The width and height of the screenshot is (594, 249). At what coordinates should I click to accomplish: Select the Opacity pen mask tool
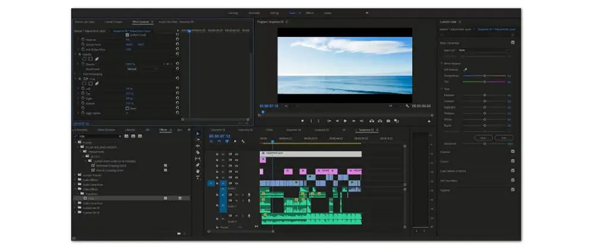pyautogui.click(x=97, y=59)
